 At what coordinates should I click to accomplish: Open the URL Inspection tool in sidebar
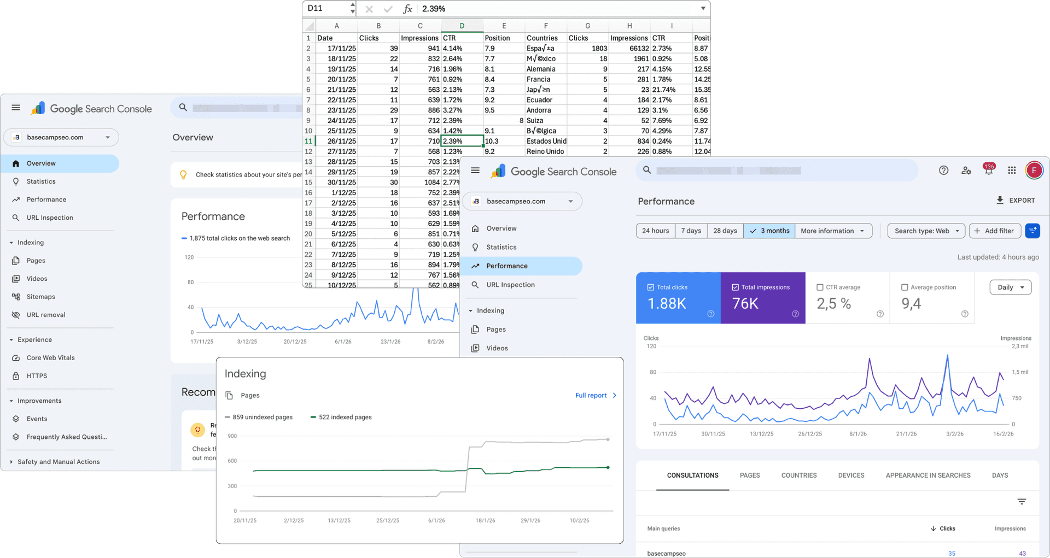point(49,217)
